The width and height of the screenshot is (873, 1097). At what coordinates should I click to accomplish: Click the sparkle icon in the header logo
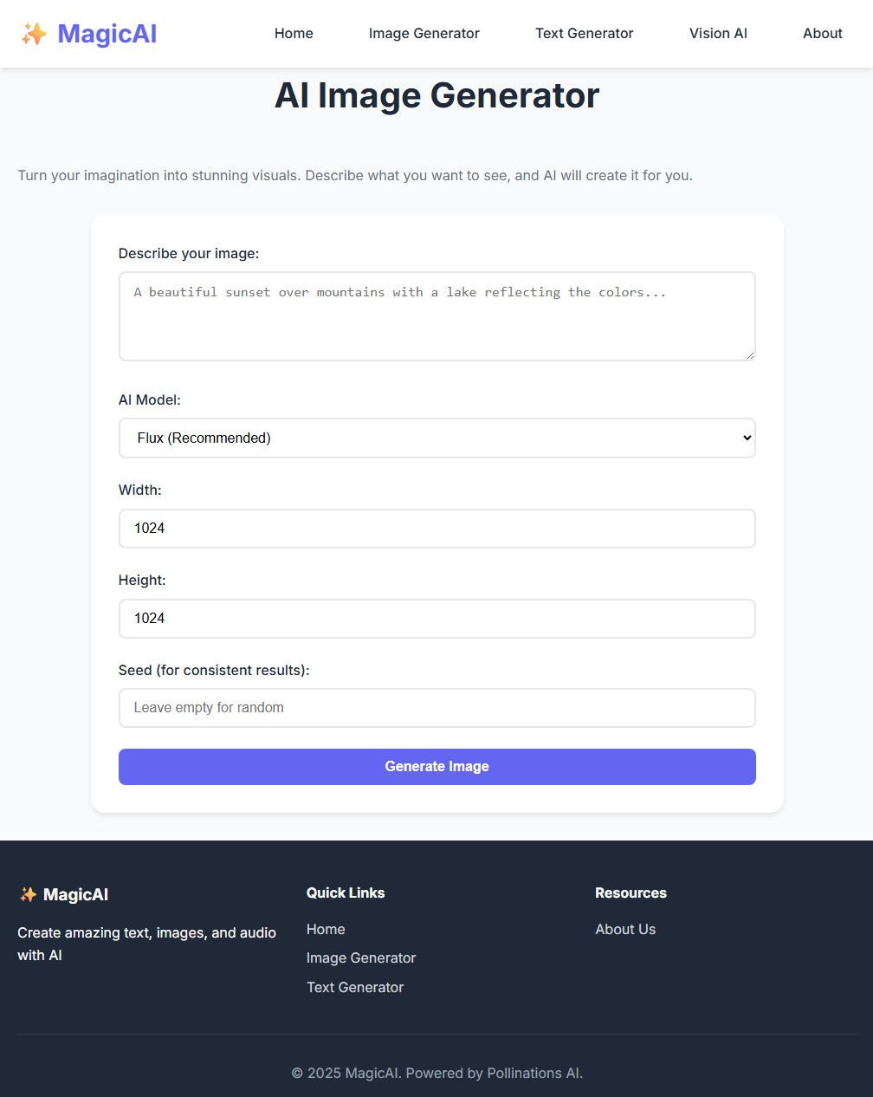tap(34, 34)
